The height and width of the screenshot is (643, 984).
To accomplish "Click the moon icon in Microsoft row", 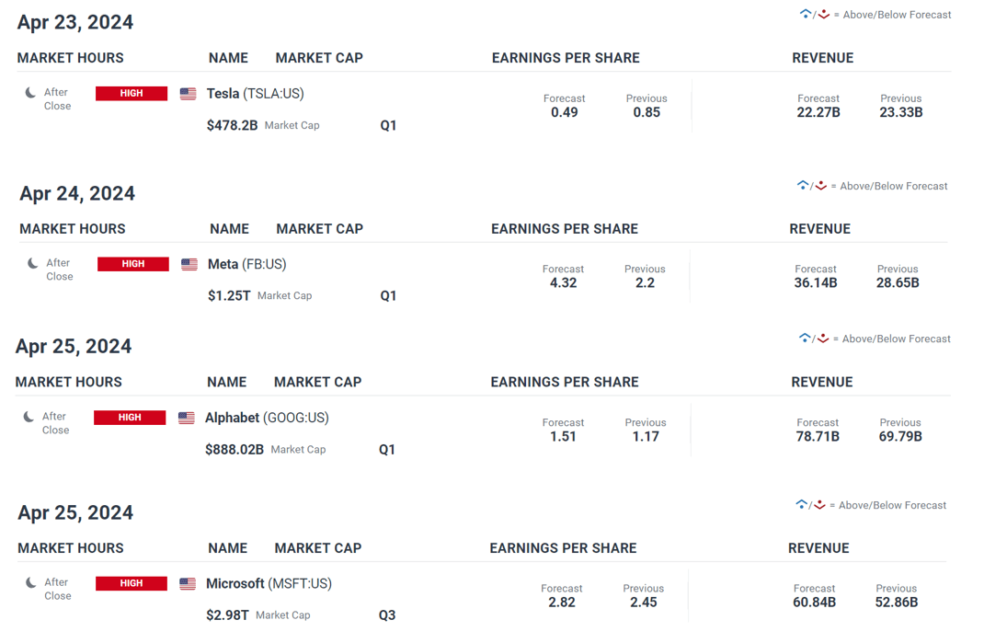I will coord(30,582).
